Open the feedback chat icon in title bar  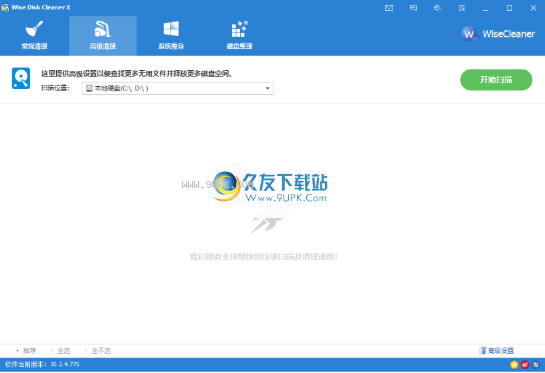pyautogui.click(x=413, y=7)
